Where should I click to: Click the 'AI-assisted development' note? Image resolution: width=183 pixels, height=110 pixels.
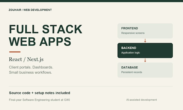[142, 100]
